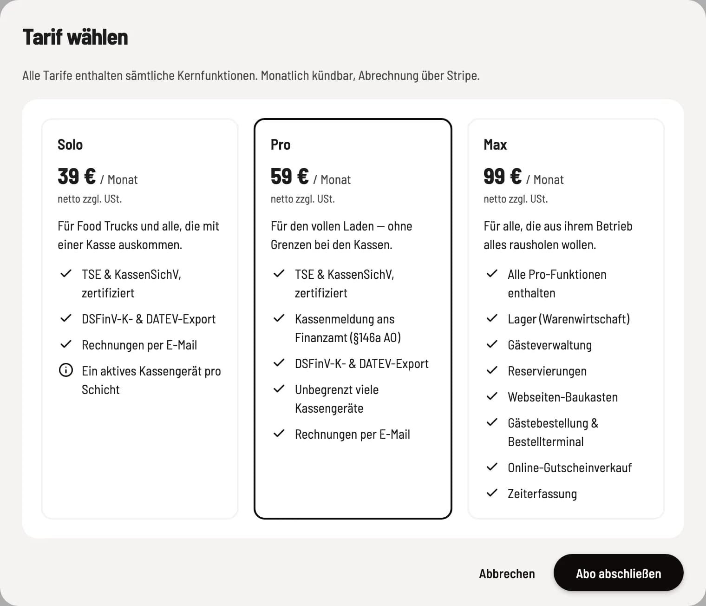
Task: Select the Solo plan card
Action: [140, 319]
